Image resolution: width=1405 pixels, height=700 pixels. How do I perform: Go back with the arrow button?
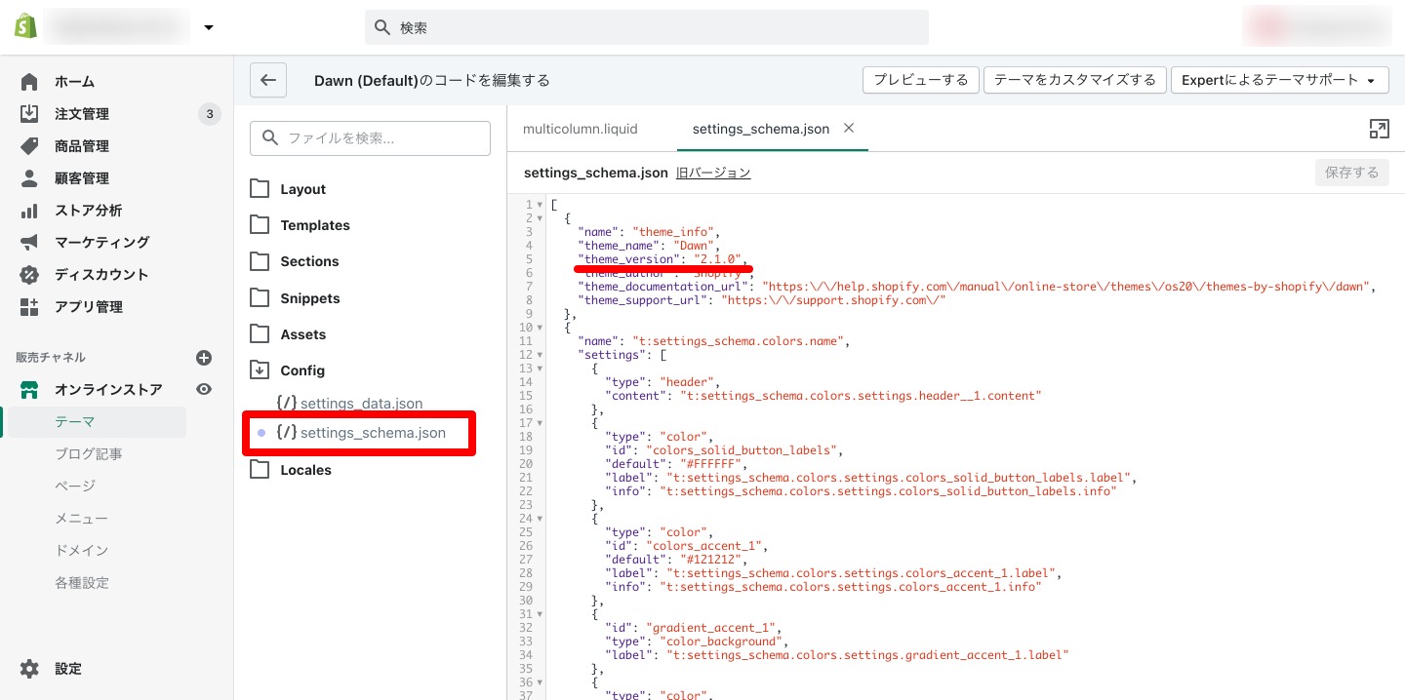[268, 80]
